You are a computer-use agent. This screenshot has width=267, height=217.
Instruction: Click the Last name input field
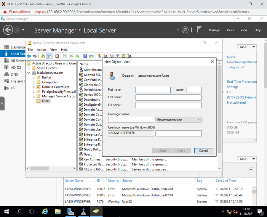168,97
